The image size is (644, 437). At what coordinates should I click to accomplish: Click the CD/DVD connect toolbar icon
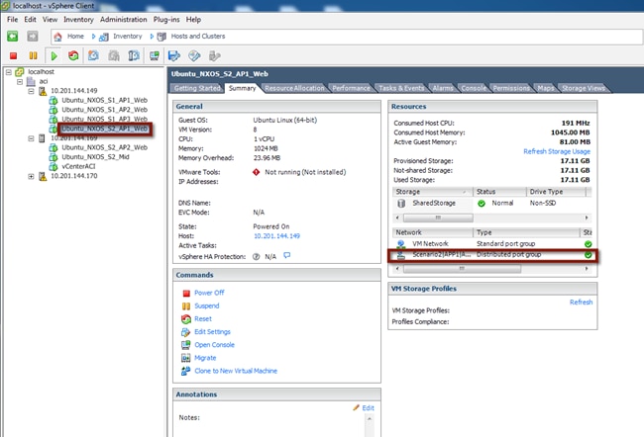(194, 55)
